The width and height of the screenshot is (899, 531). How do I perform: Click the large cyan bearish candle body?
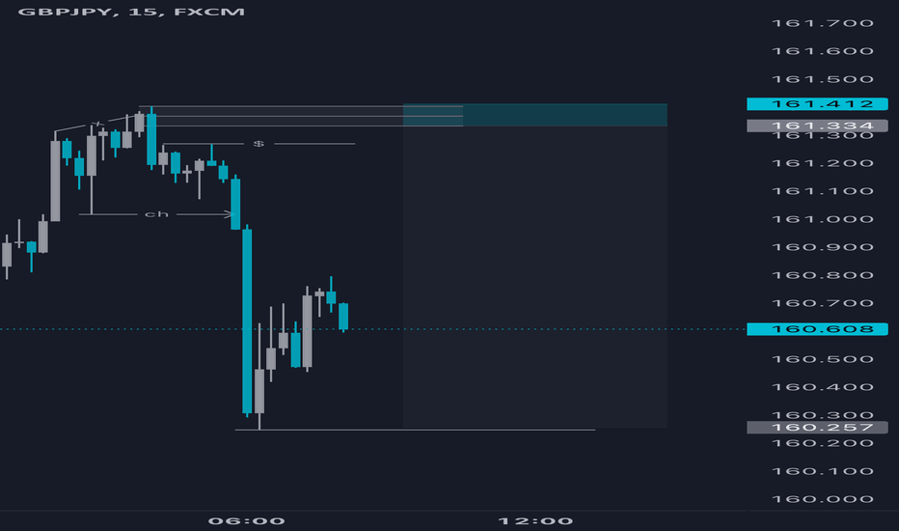[247, 321]
